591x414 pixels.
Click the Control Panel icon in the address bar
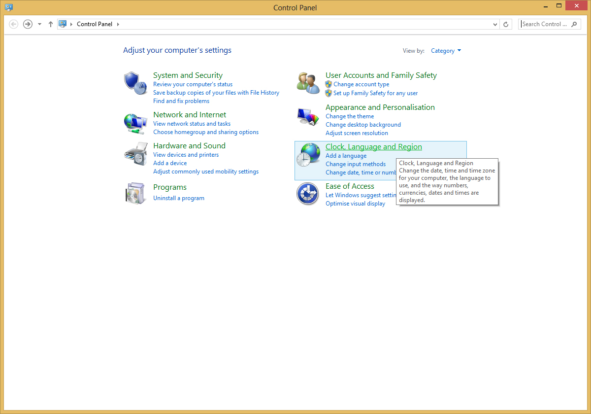pos(63,24)
